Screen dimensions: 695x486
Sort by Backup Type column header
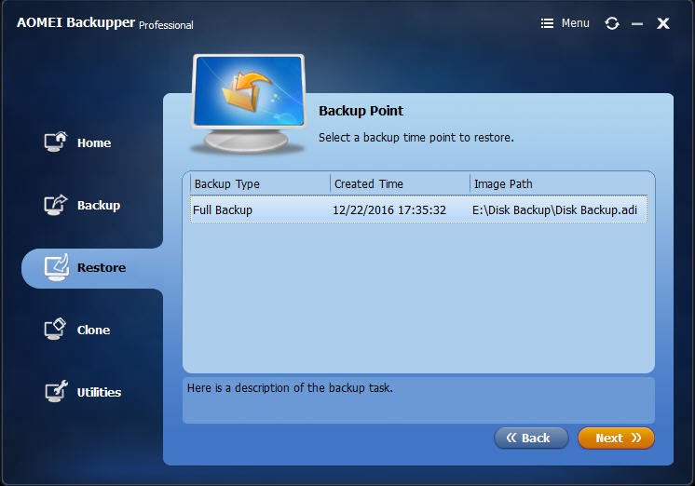260,183
